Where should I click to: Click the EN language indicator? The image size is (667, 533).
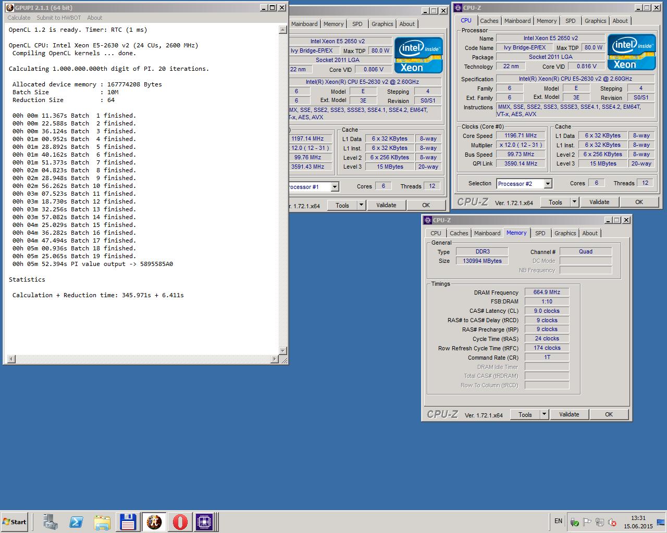click(558, 521)
